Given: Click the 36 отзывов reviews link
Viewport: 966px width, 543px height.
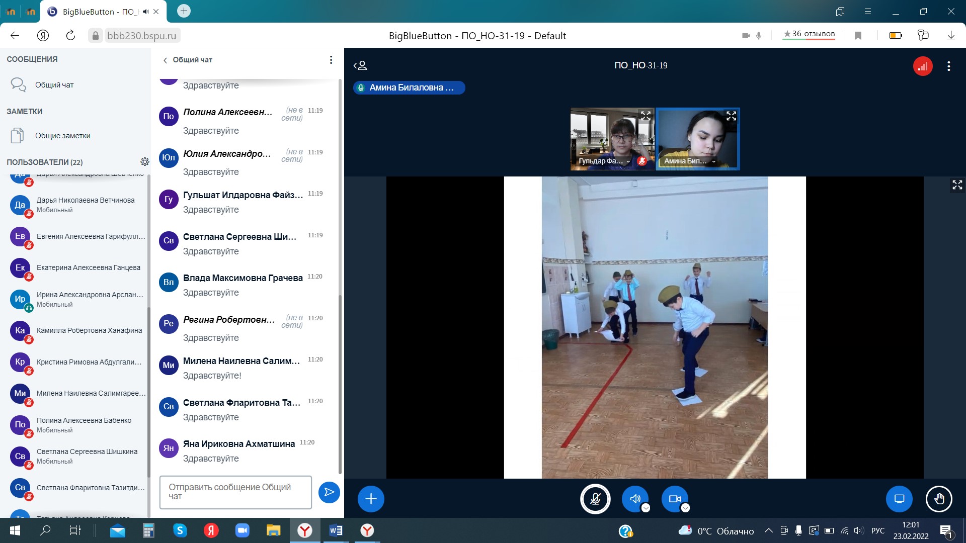Looking at the screenshot, I should (x=809, y=34).
